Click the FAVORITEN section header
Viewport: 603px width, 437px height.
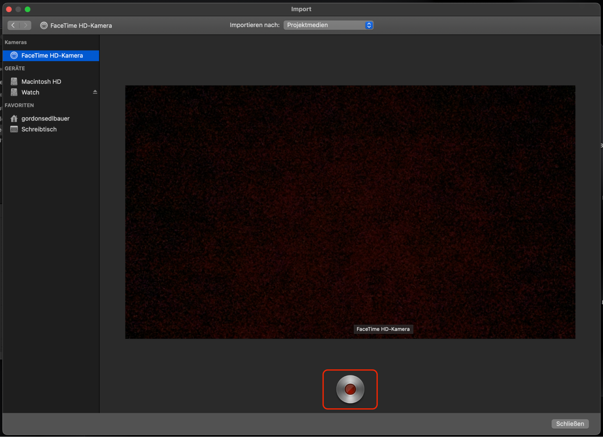point(19,105)
